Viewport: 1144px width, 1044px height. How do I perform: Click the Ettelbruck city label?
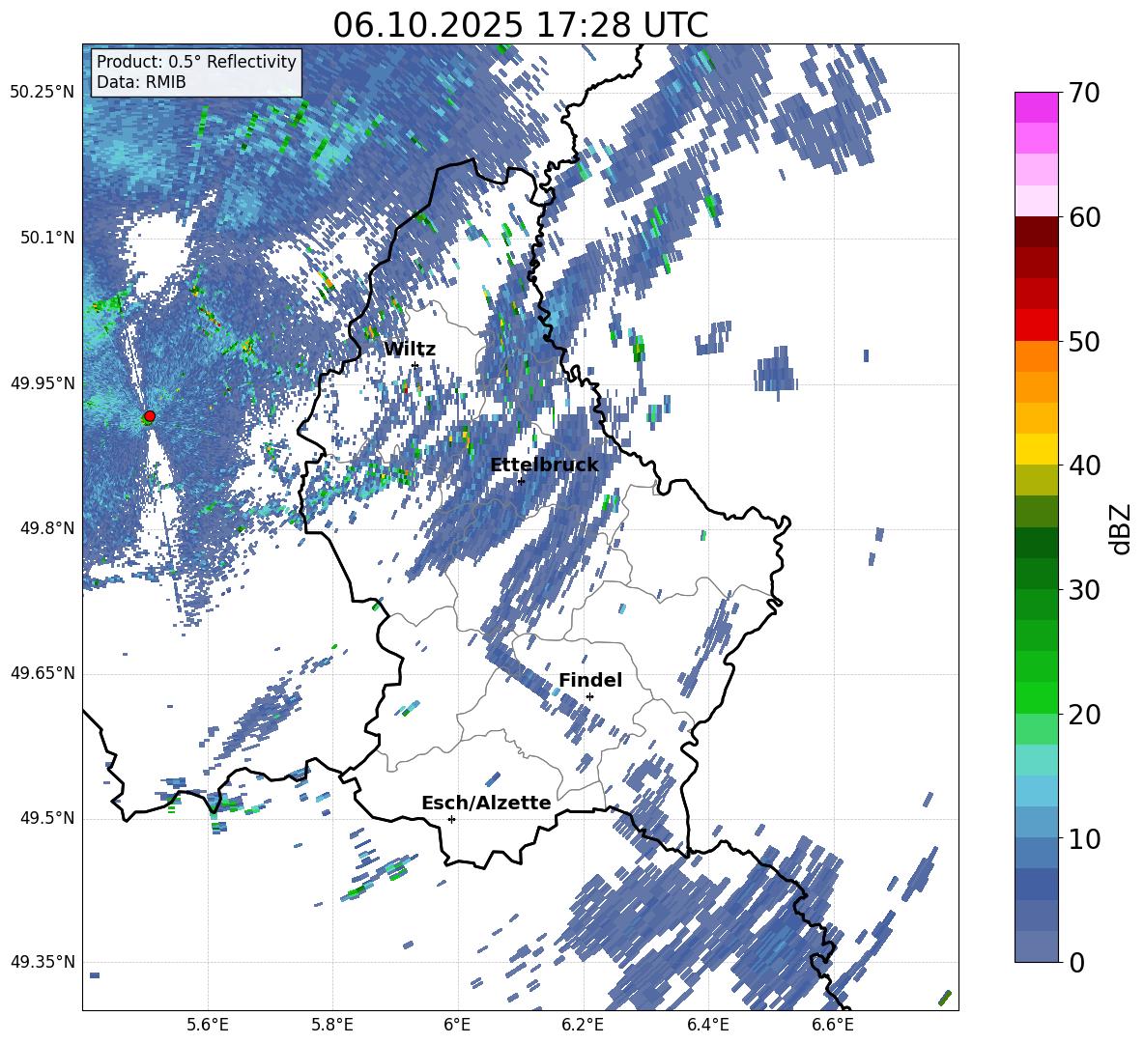(x=544, y=466)
